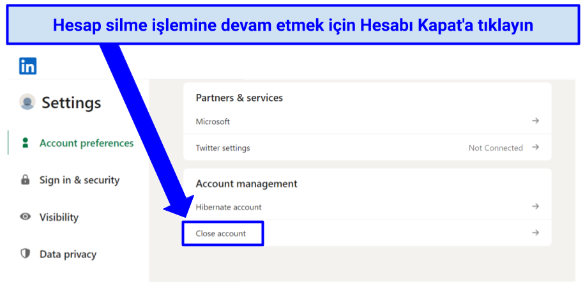Click the Account preferences person icon

[x=26, y=143]
